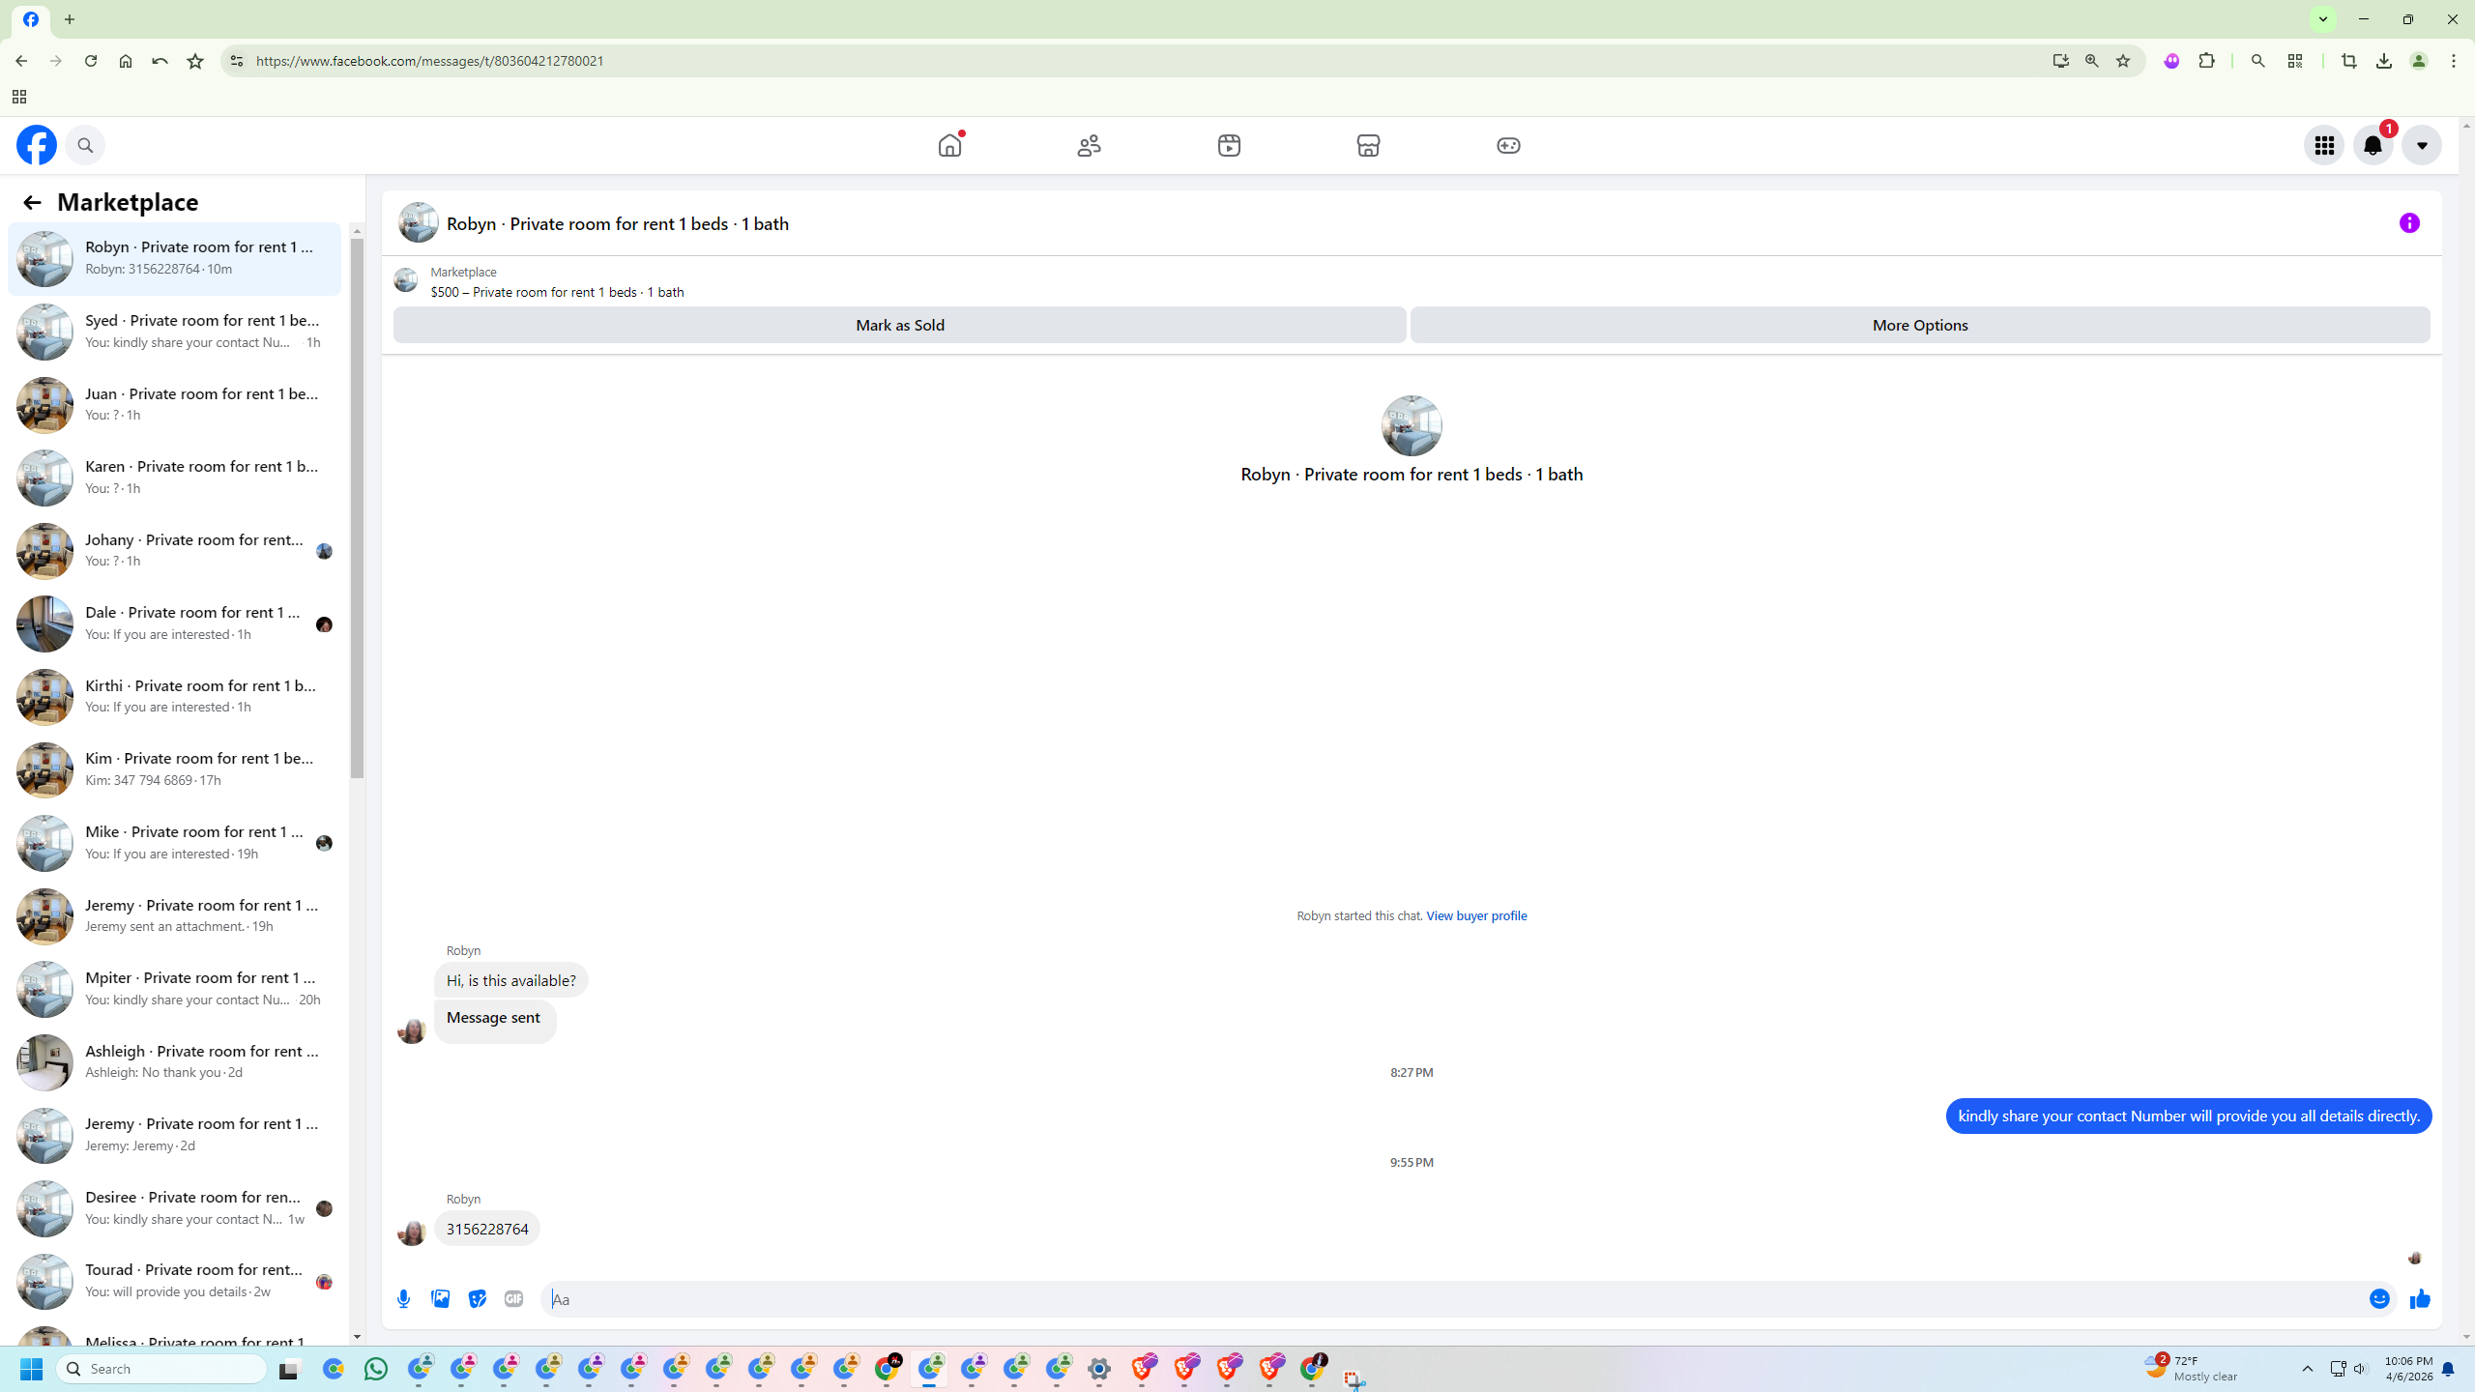The image size is (2475, 1392).
Task: Expand the account dropdown arrow
Action: point(2422,145)
